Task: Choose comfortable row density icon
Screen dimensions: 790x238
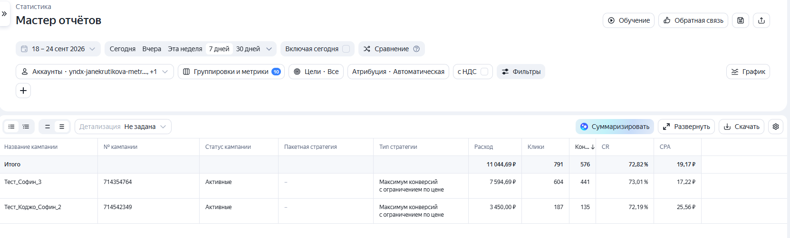Action: [x=62, y=127]
